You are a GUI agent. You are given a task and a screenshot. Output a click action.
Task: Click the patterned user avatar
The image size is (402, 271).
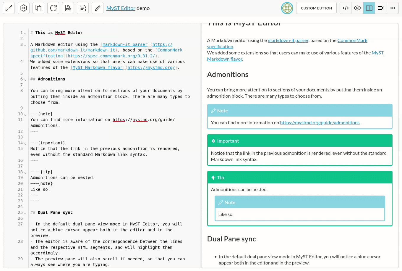tap(287, 8)
